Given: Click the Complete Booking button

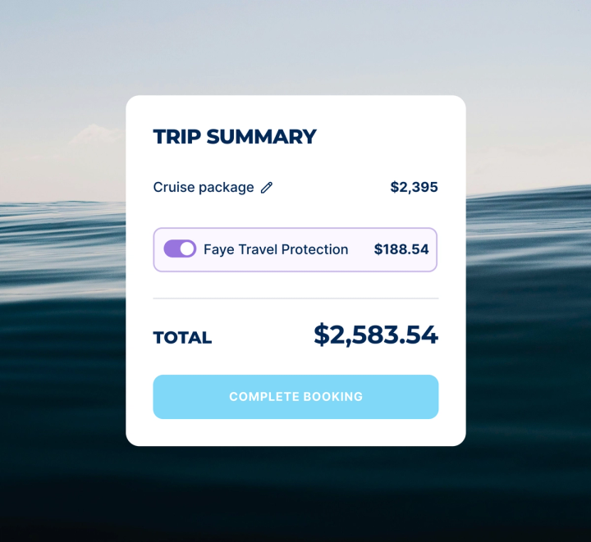Looking at the screenshot, I should click(295, 397).
